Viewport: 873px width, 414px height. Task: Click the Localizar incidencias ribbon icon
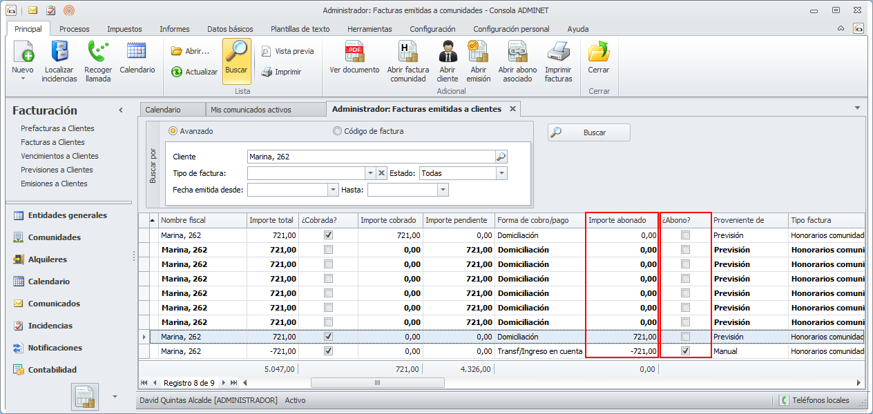click(x=59, y=52)
